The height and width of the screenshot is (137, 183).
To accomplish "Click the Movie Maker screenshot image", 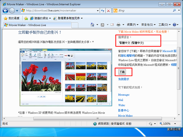I will coord(66,77).
